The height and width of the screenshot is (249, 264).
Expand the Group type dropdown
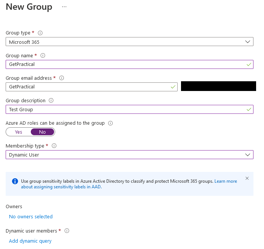130,42
